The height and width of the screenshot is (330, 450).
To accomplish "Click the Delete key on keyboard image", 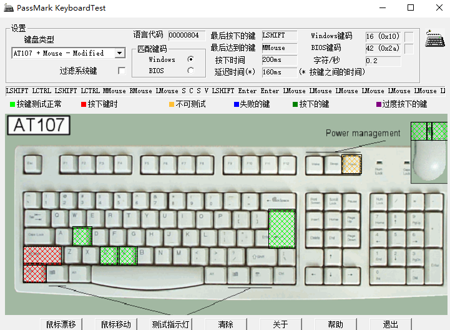I will [315, 238].
